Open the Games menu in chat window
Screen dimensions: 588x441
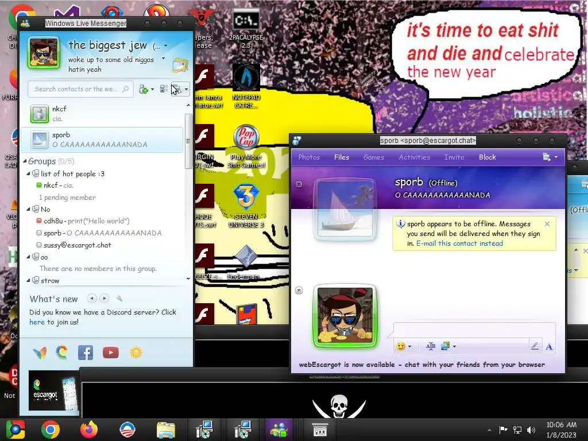[x=373, y=157]
